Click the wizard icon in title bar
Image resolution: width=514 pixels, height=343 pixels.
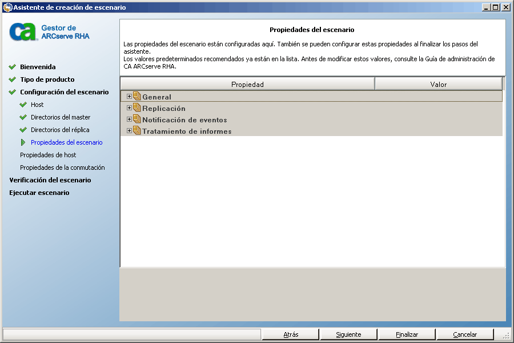tap(7, 7)
